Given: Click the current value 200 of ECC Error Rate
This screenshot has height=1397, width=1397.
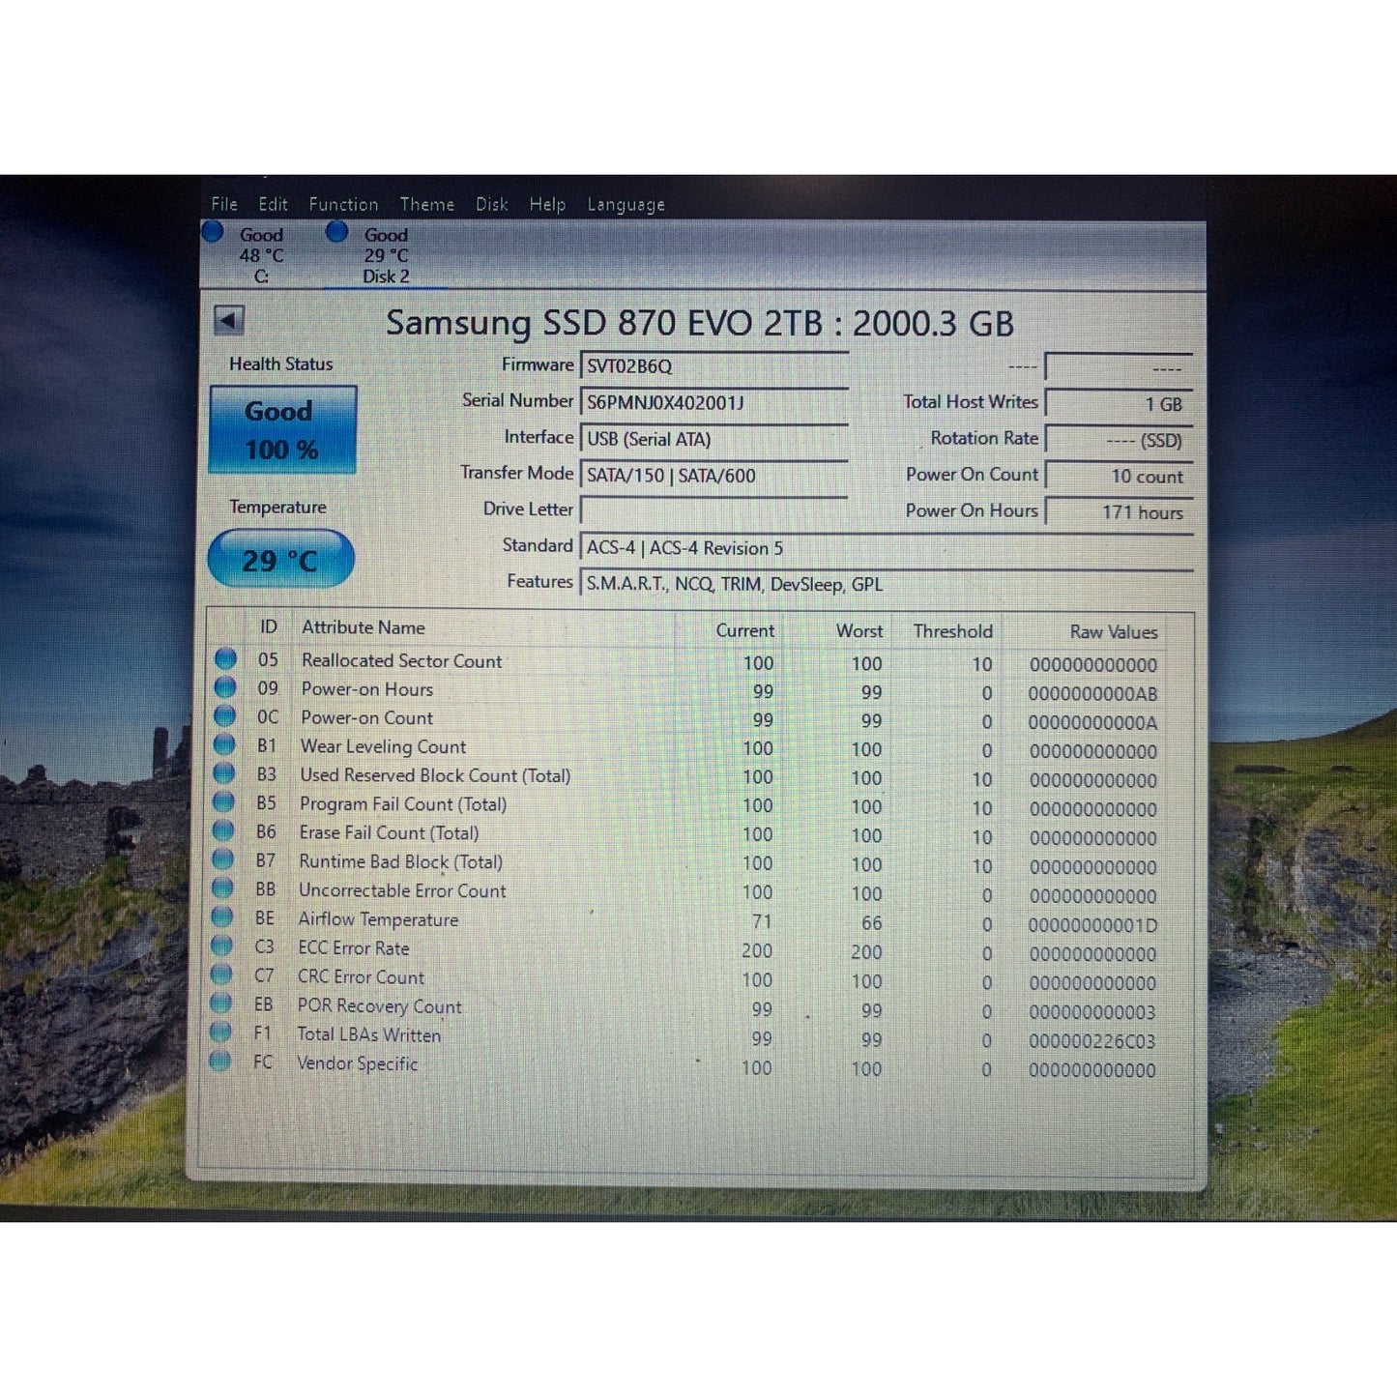Looking at the screenshot, I should (757, 950).
